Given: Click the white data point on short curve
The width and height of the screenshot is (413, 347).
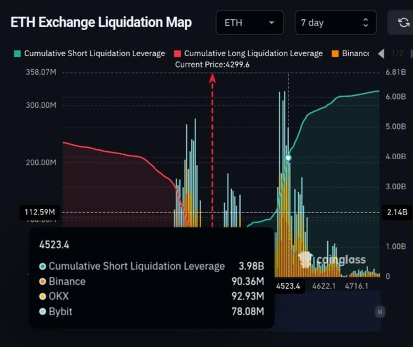Looking at the screenshot, I should pyautogui.click(x=288, y=158).
